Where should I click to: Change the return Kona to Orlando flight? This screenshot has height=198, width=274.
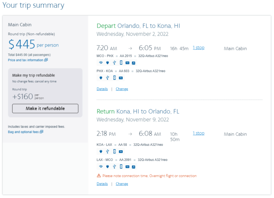point(122,184)
